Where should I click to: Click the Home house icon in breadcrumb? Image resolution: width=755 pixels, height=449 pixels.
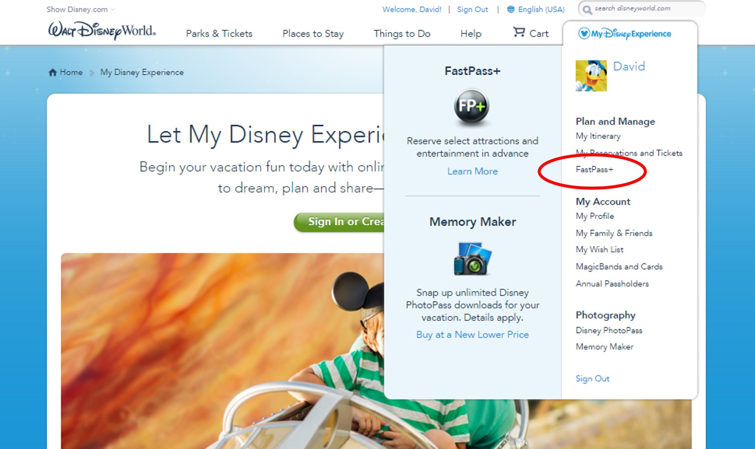(52, 72)
